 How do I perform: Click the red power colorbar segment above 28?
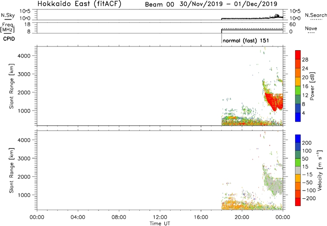pyautogui.click(x=298, y=55)
